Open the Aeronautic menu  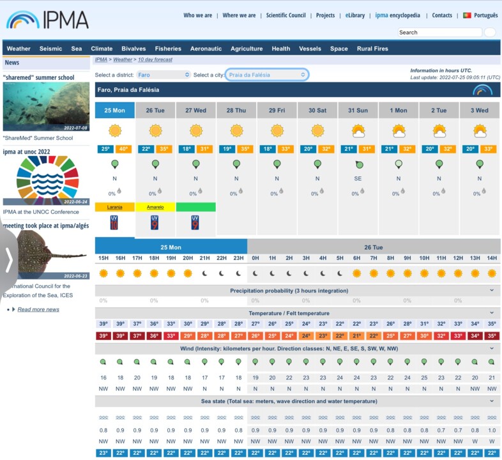[206, 49]
